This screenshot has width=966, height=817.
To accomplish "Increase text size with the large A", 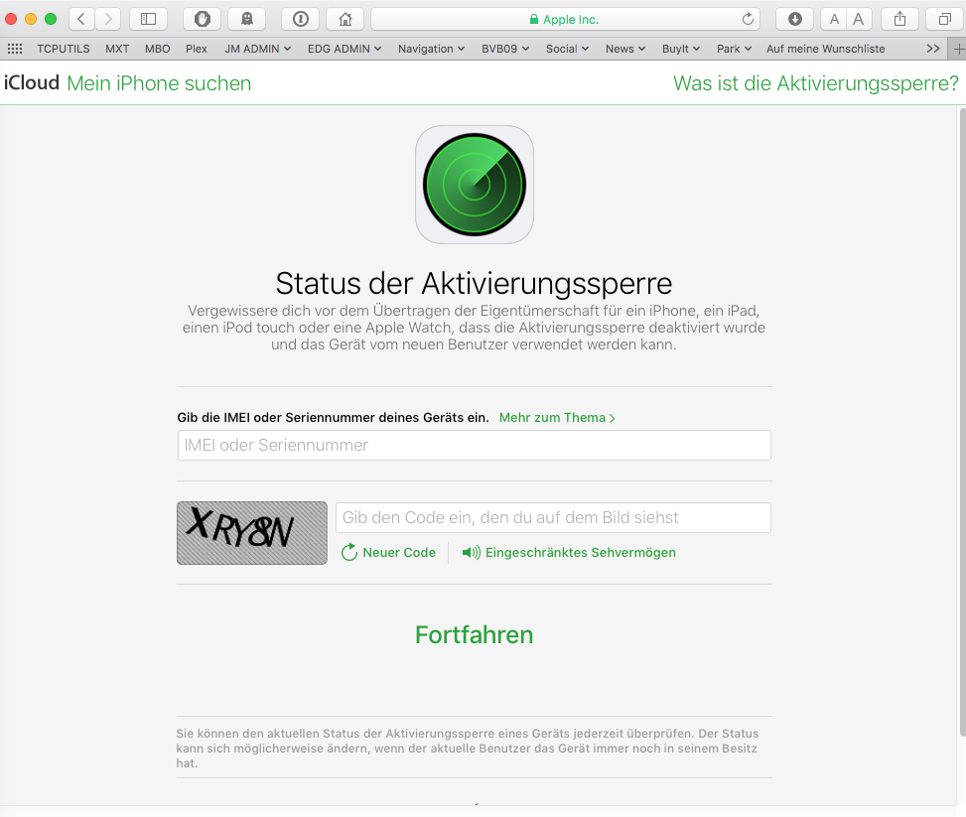I will (x=858, y=19).
